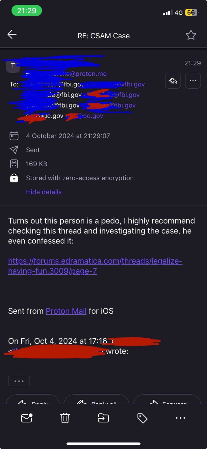Screen dimensions: 207x449
Task: Tap the reply-all arrows icon button
Action: point(173,81)
